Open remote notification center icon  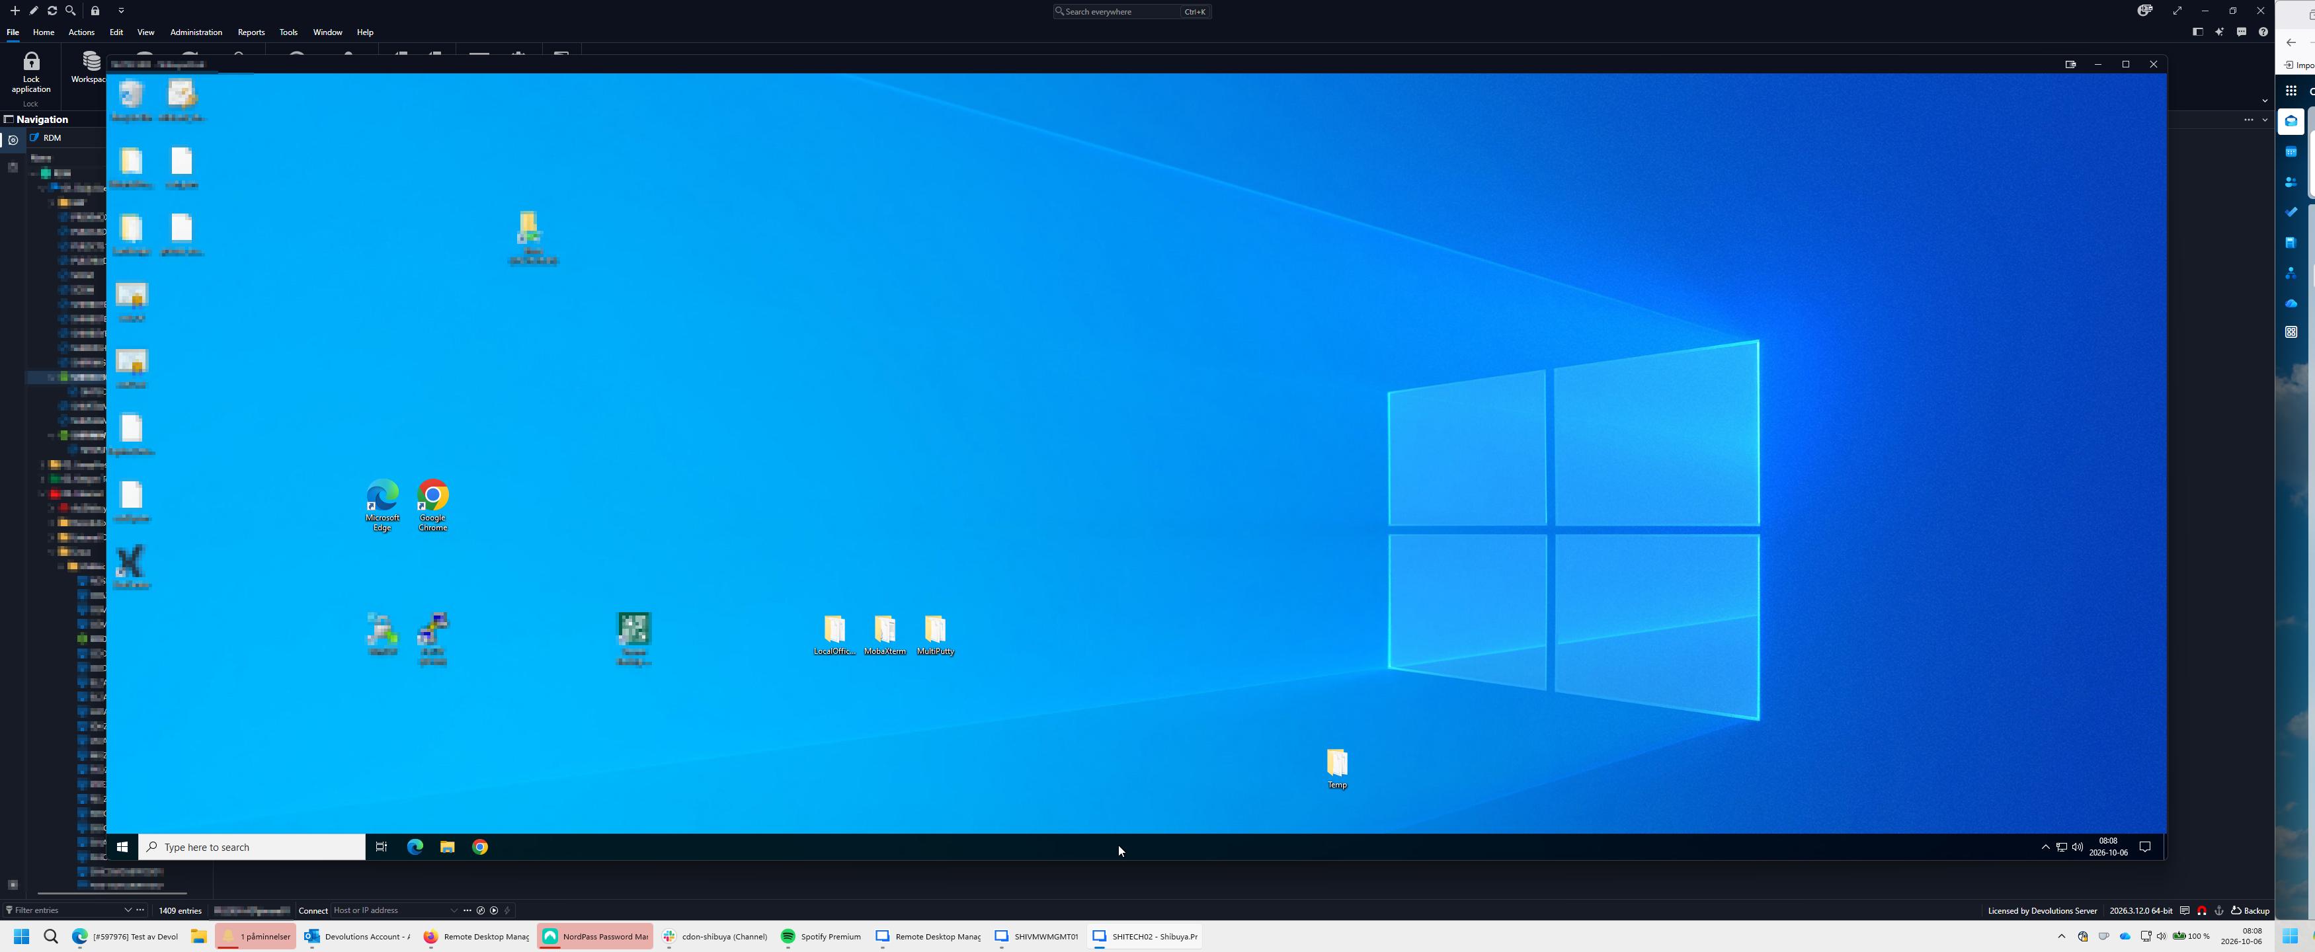click(2145, 847)
